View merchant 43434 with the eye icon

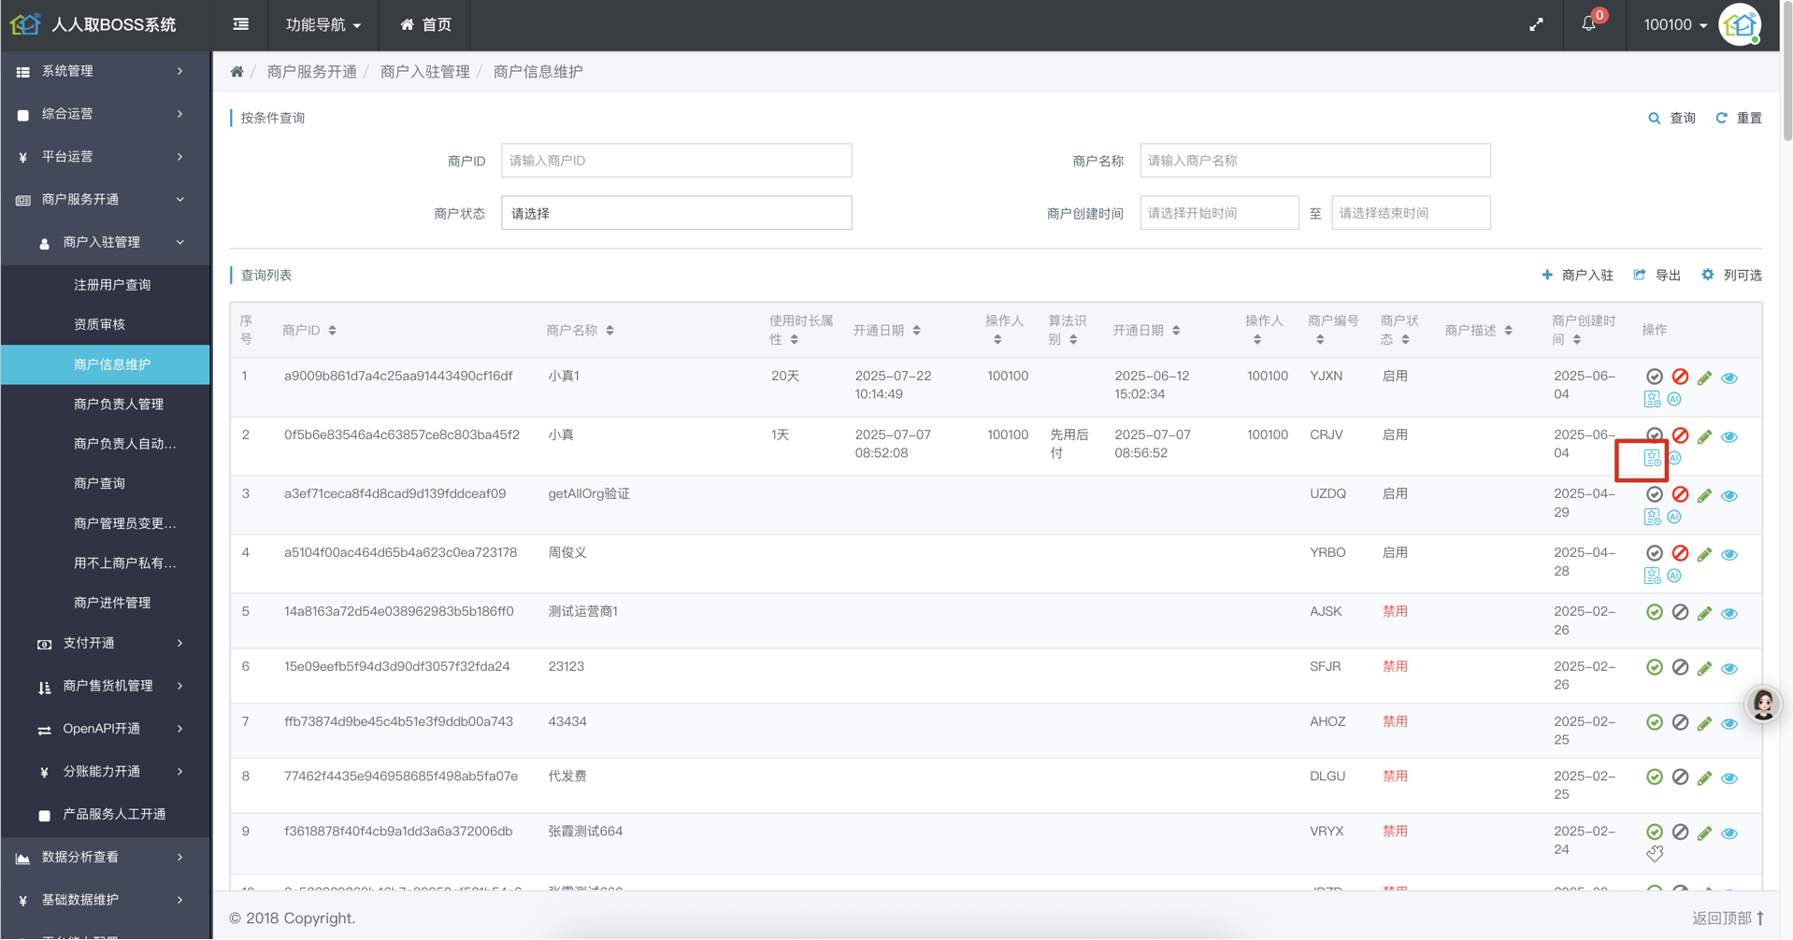(x=1729, y=724)
